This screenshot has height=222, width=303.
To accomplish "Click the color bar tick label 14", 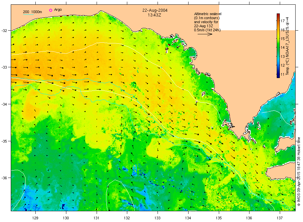I will [x=282, y=48].
